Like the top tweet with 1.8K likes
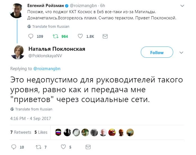The image size is (196, 155). (80, 36)
